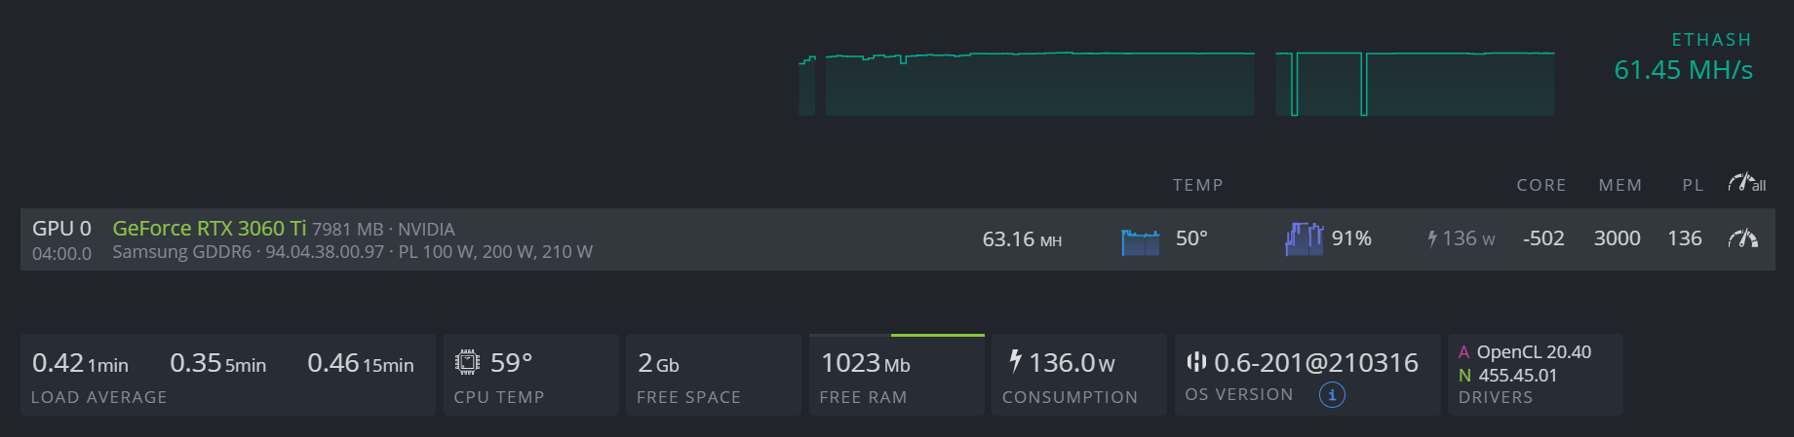Open GPU 0 overclock tuning icon
Screen dimensions: 1794x437
tap(1742, 238)
